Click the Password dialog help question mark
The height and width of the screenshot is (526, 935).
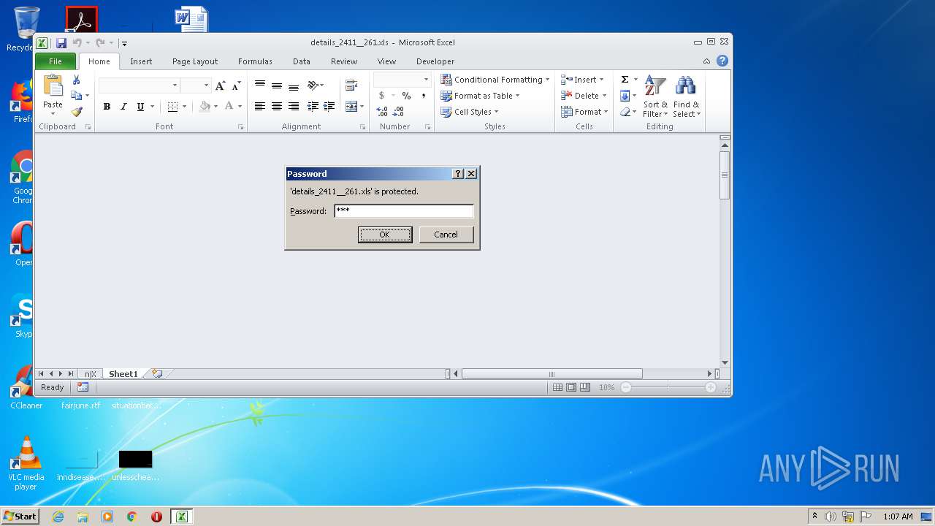coord(458,174)
